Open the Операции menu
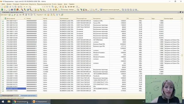Viewport: 184px width, 104px height. pos(16,4)
